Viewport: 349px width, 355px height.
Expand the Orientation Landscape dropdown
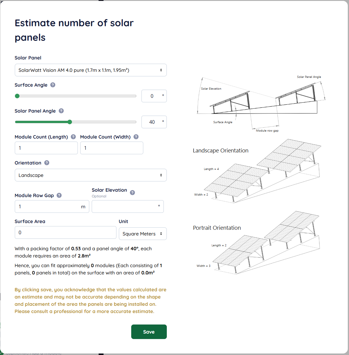click(90, 175)
